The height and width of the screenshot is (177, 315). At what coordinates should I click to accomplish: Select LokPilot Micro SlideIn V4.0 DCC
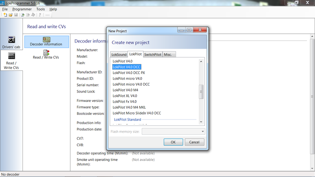[137, 113]
